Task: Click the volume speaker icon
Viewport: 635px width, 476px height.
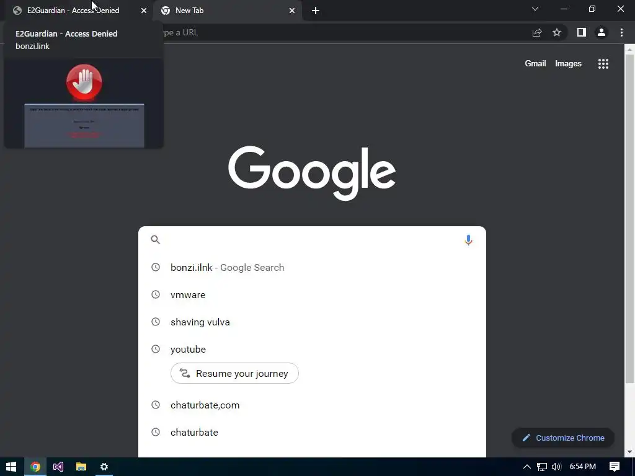Action: click(556, 467)
